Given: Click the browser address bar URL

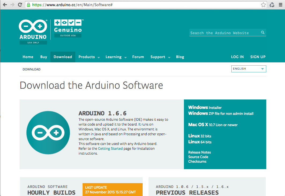Looking at the screenshot, I should point(72,5).
